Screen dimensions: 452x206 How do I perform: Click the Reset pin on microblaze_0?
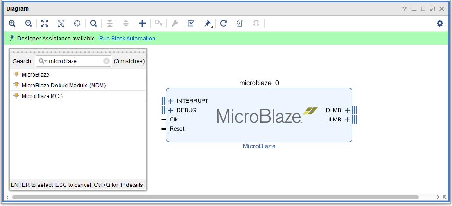tap(164, 129)
